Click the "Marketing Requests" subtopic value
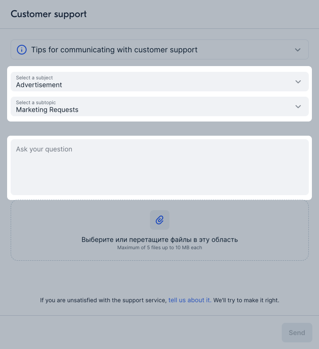 coord(47,110)
